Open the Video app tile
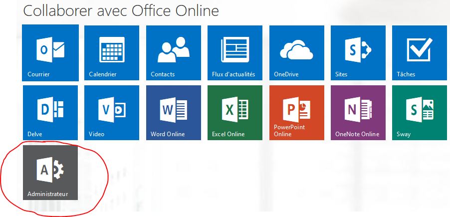This screenshot has height=217, width=450. click(x=112, y=112)
